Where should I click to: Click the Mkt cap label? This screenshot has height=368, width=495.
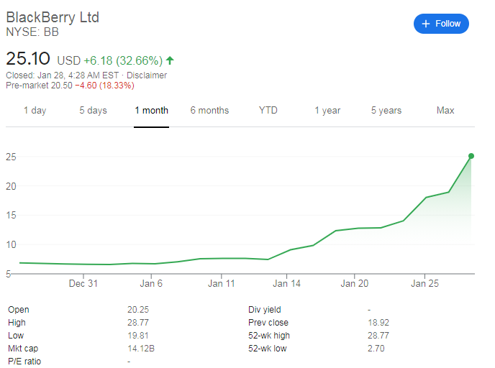(x=23, y=349)
